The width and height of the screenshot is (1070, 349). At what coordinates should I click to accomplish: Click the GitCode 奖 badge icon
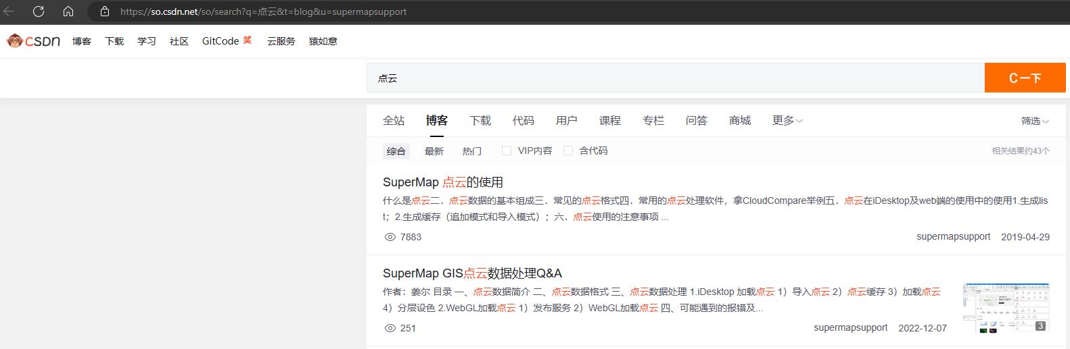248,40
